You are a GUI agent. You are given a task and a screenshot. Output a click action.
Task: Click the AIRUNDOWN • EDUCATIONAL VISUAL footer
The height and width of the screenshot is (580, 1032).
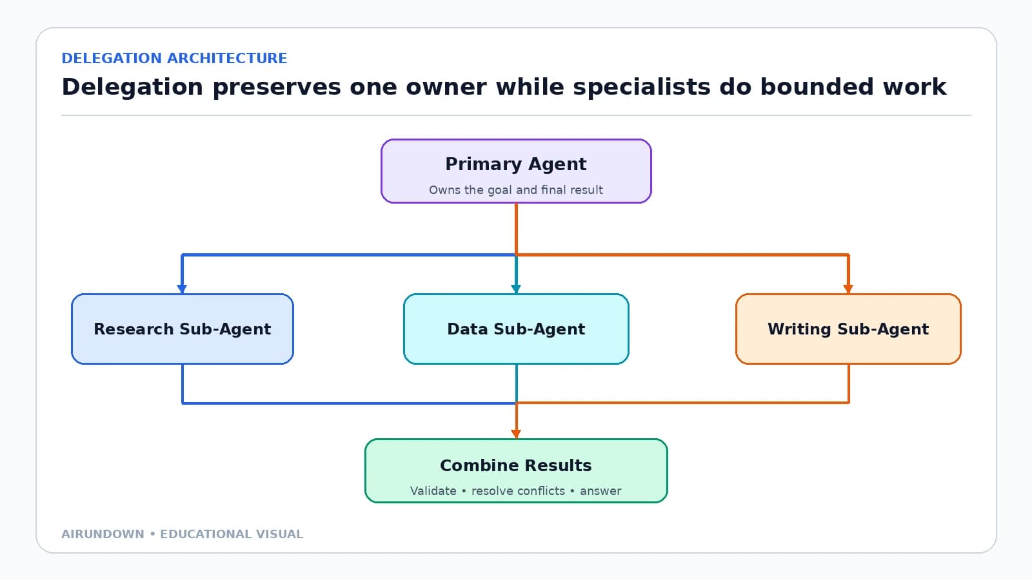pos(182,534)
